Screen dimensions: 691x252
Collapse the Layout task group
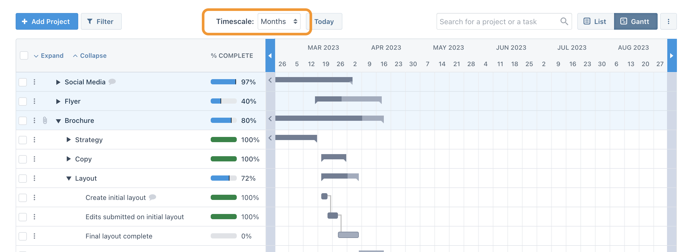point(69,178)
